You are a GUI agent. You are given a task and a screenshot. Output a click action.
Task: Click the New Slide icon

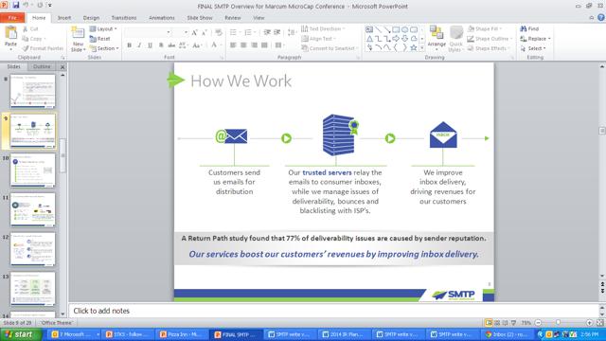click(78, 34)
